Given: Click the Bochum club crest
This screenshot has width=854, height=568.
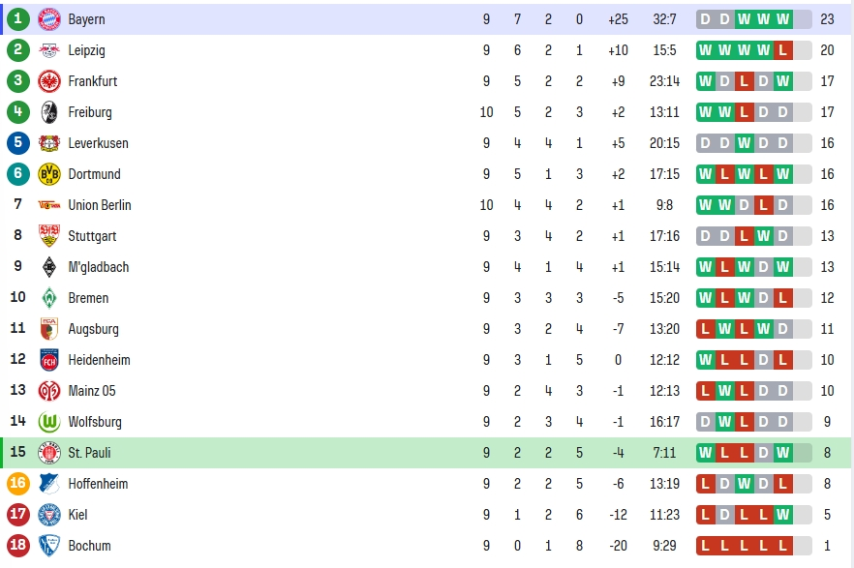Looking at the screenshot, I should click(x=49, y=545).
